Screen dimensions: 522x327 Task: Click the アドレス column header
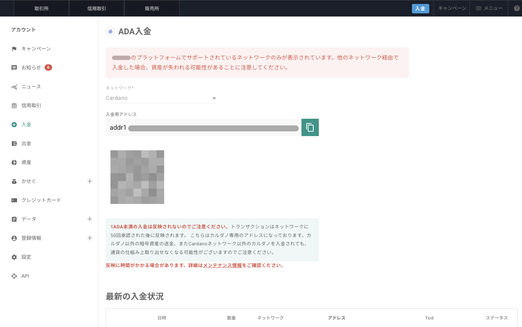click(337, 318)
